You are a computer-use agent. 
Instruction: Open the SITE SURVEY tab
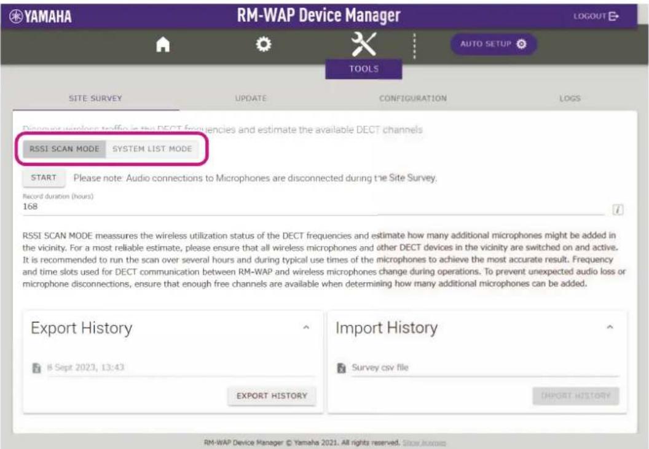[x=96, y=98]
